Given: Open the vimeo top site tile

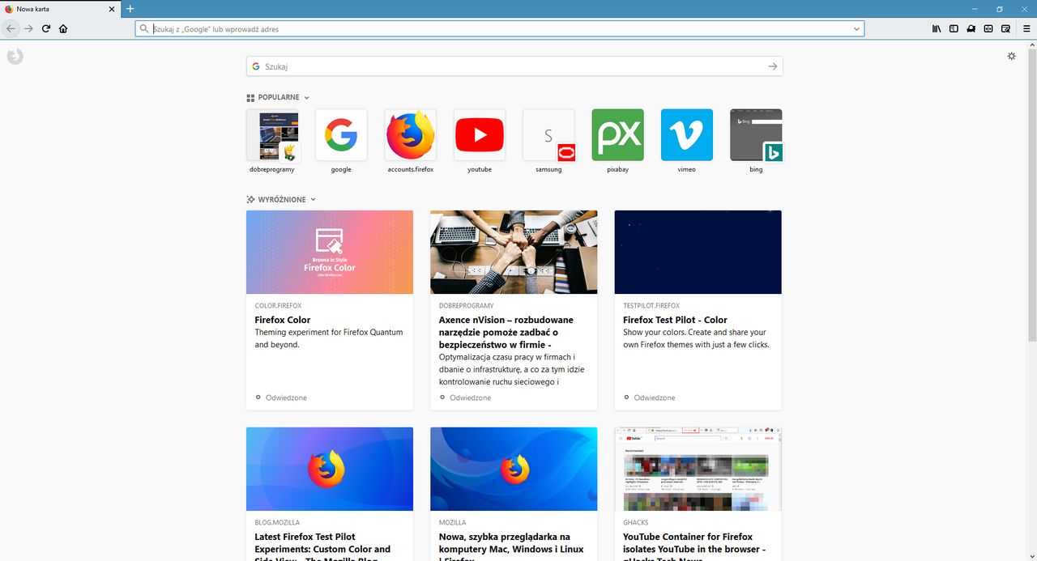Looking at the screenshot, I should coord(687,135).
